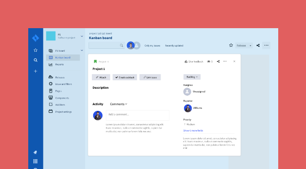This screenshot has height=169, width=306.
Task: Share the issue using dialog share icon
Action: click(x=218, y=61)
